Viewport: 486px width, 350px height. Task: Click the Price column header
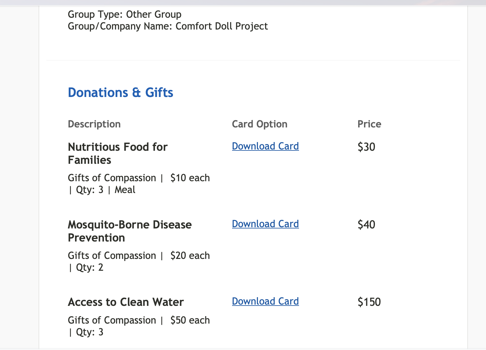[x=369, y=124]
